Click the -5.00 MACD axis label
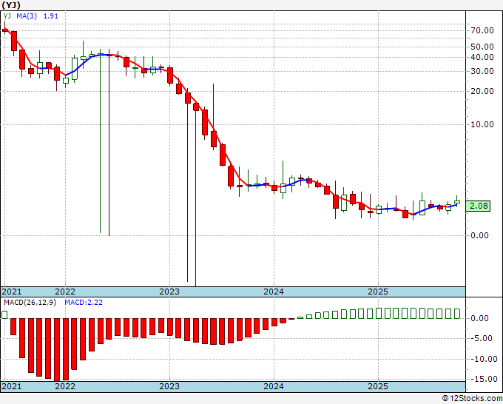Screen dimensions: 503x404 481,339
